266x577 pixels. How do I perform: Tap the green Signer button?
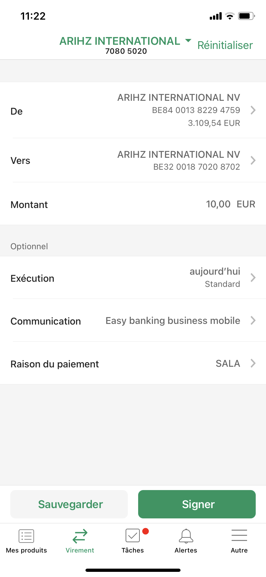[x=197, y=504]
